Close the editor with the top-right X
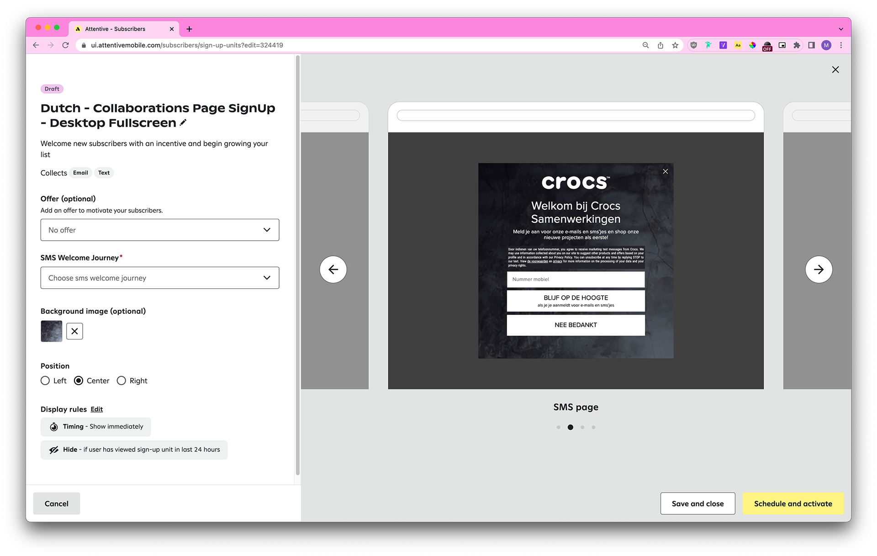The width and height of the screenshot is (877, 556). click(x=835, y=69)
